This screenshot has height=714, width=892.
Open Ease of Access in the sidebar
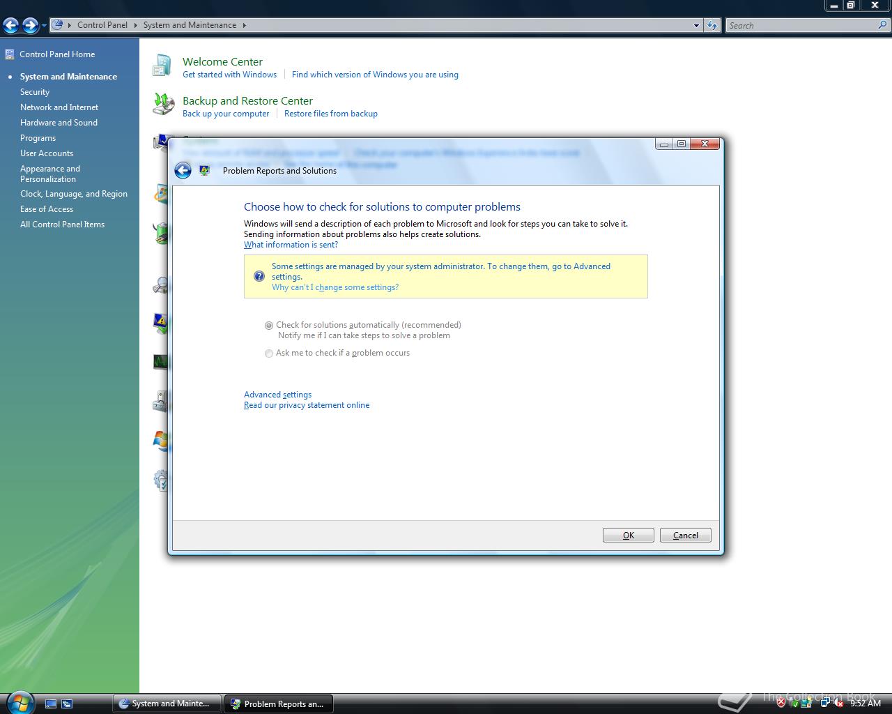(47, 209)
